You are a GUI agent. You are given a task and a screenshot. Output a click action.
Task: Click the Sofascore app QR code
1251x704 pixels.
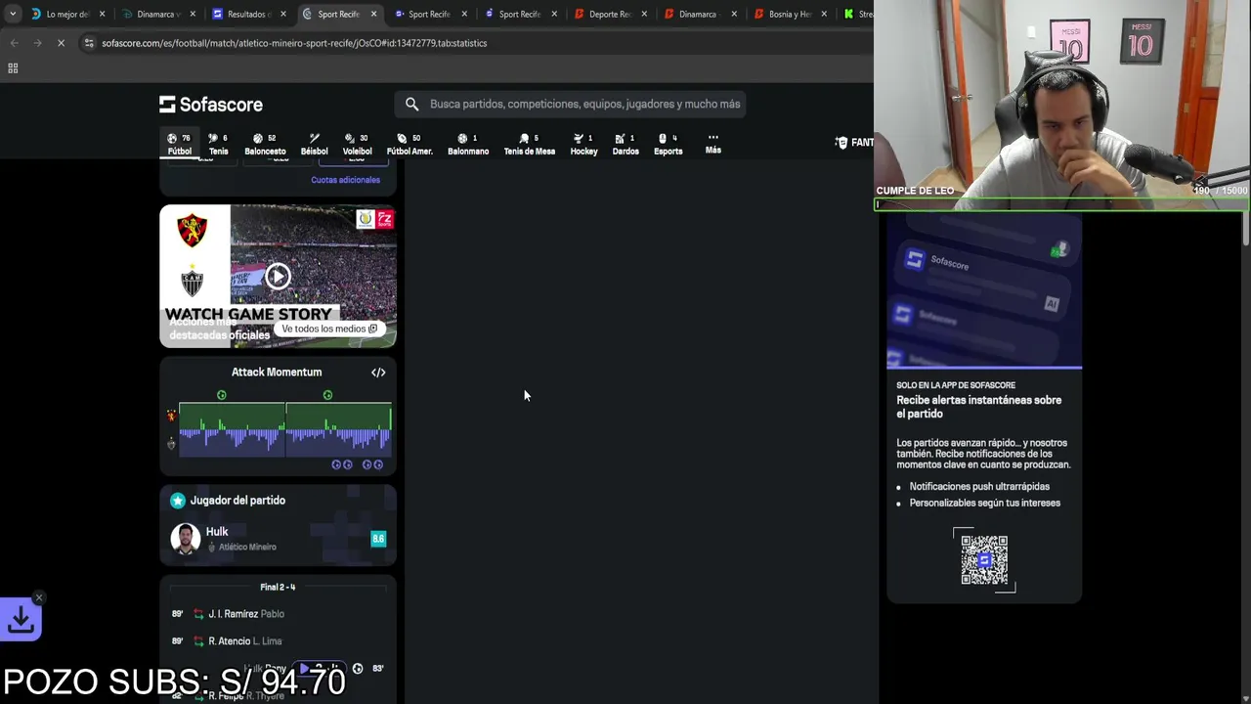[x=984, y=559]
